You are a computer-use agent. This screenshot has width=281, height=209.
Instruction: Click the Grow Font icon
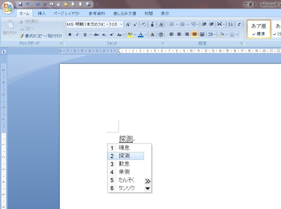(x=128, y=24)
